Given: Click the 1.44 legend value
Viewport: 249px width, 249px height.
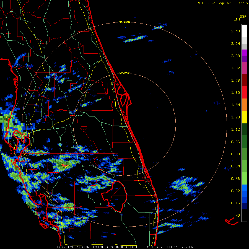Looking at the screenshot, I should pyautogui.click(x=235, y=105).
